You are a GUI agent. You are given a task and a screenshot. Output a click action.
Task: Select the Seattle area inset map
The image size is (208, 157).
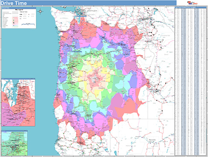pos(18,102)
